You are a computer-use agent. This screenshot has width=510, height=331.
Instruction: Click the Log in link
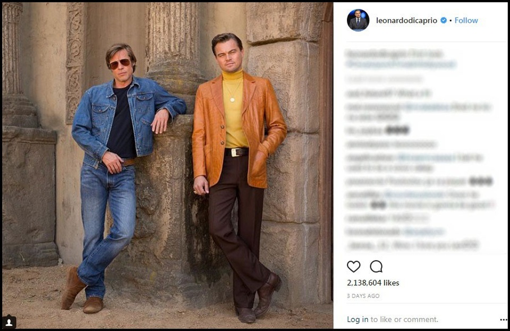point(358,319)
